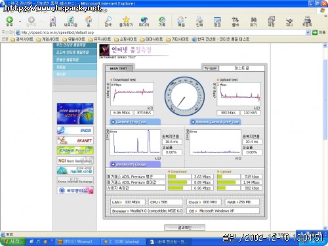Click the greyed Forward arrow button

click(31, 21)
